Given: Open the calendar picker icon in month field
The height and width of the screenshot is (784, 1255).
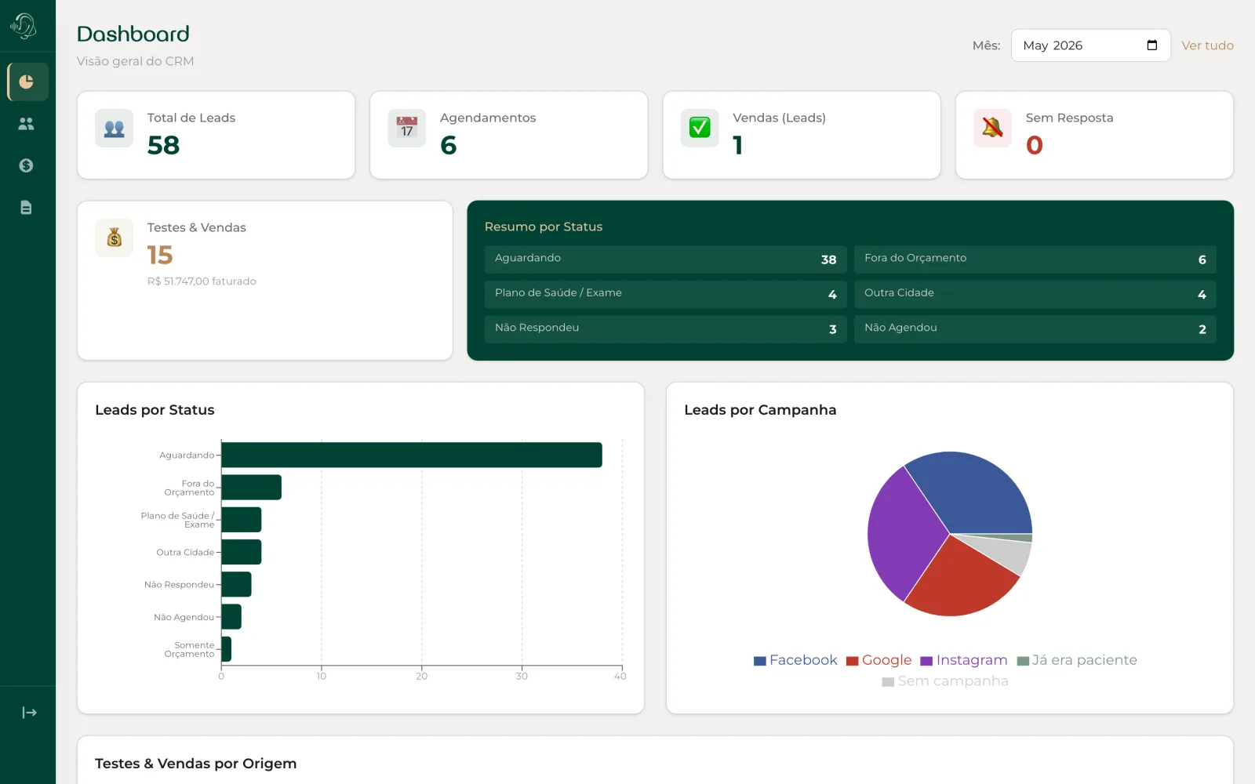Looking at the screenshot, I should [1151, 45].
